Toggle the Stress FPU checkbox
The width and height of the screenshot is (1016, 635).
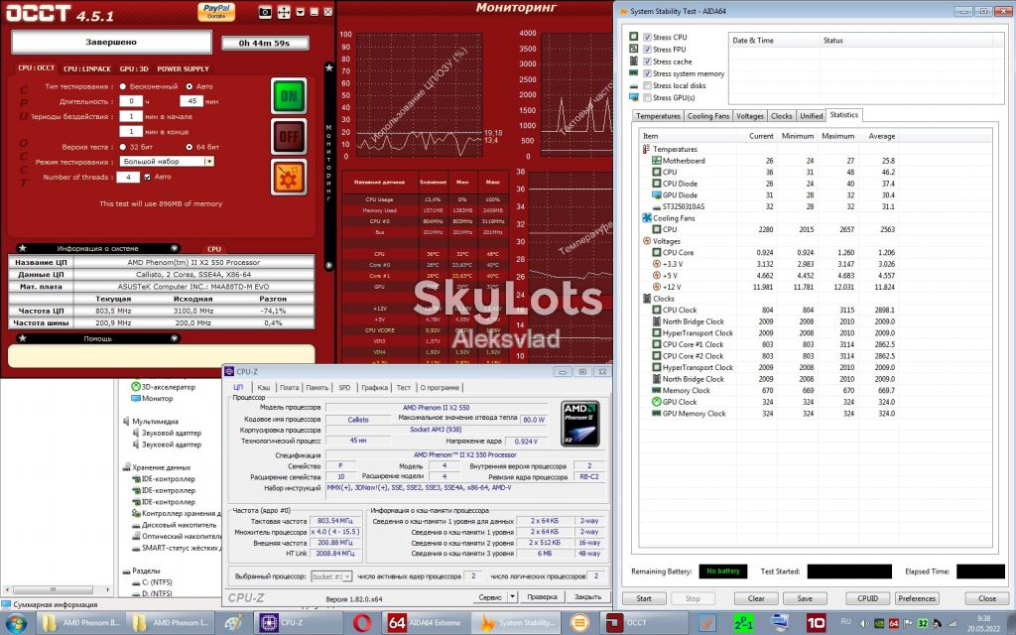(x=647, y=50)
